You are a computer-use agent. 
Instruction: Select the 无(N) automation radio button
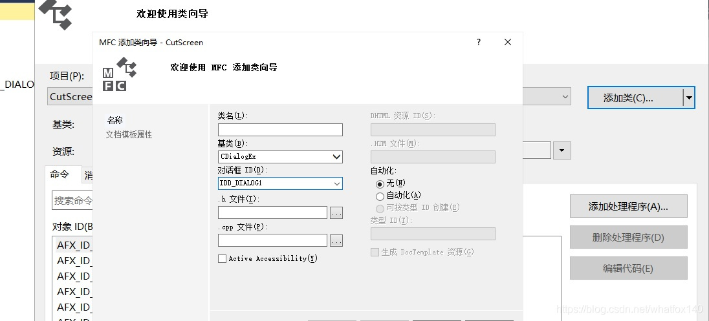[x=380, y=183]
